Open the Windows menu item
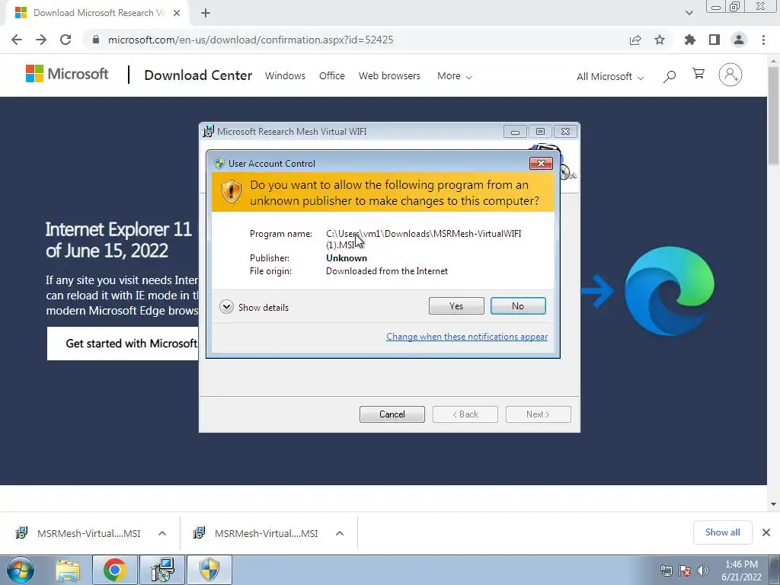The height and width of the screenshot is (585, 780). tap(285, 75)
